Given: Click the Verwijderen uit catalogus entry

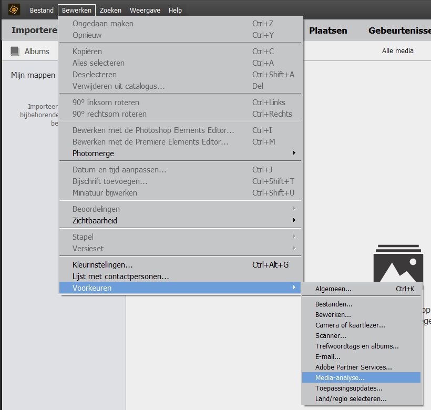Looking at the screenshot, I should pos(180,86).
